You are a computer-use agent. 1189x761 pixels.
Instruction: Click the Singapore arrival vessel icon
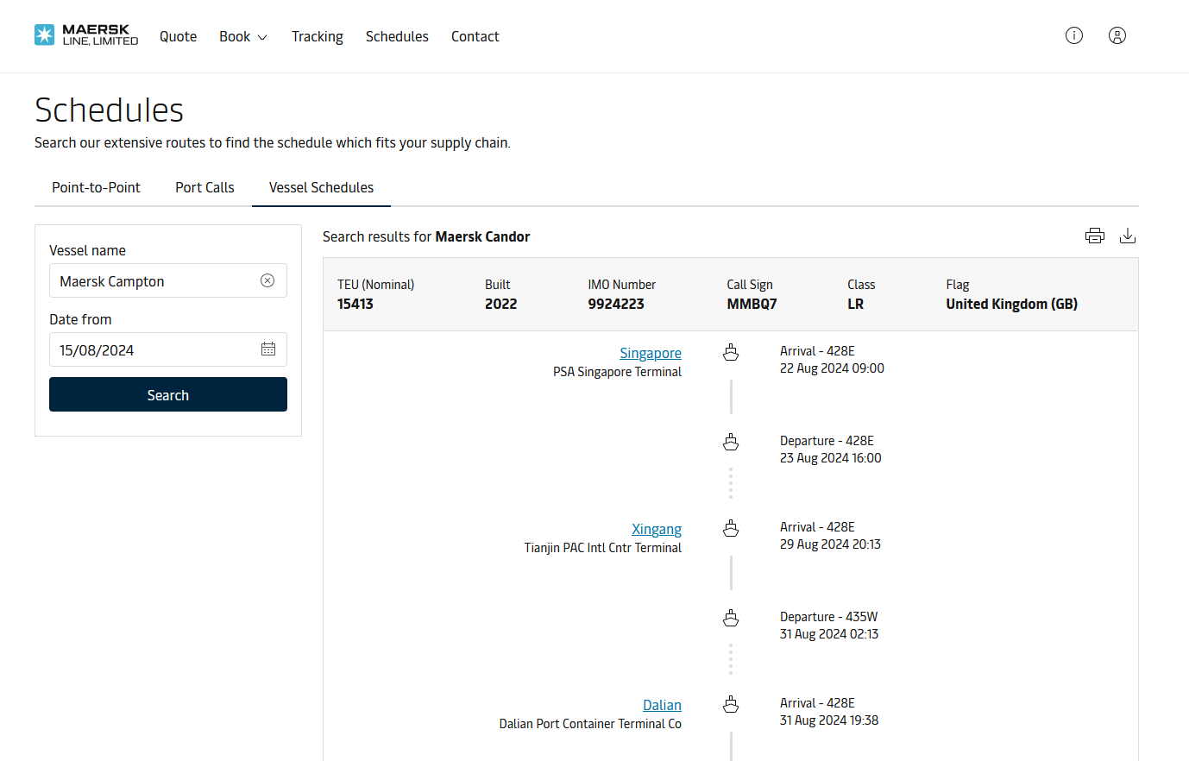[x=731, y=352]
